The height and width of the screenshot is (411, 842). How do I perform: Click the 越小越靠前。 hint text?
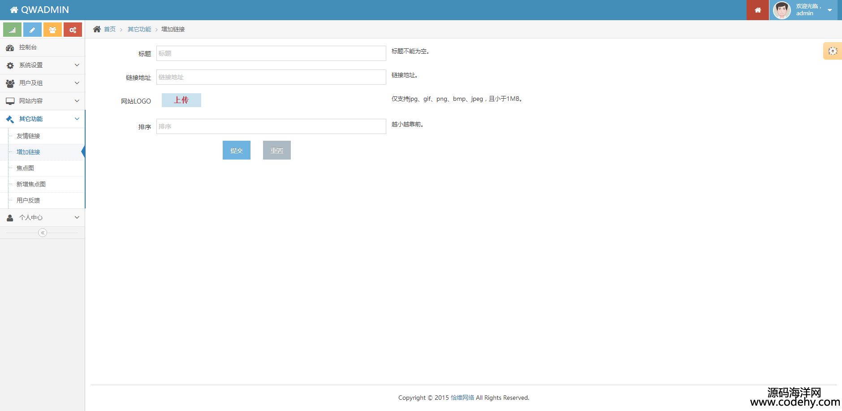408,125
